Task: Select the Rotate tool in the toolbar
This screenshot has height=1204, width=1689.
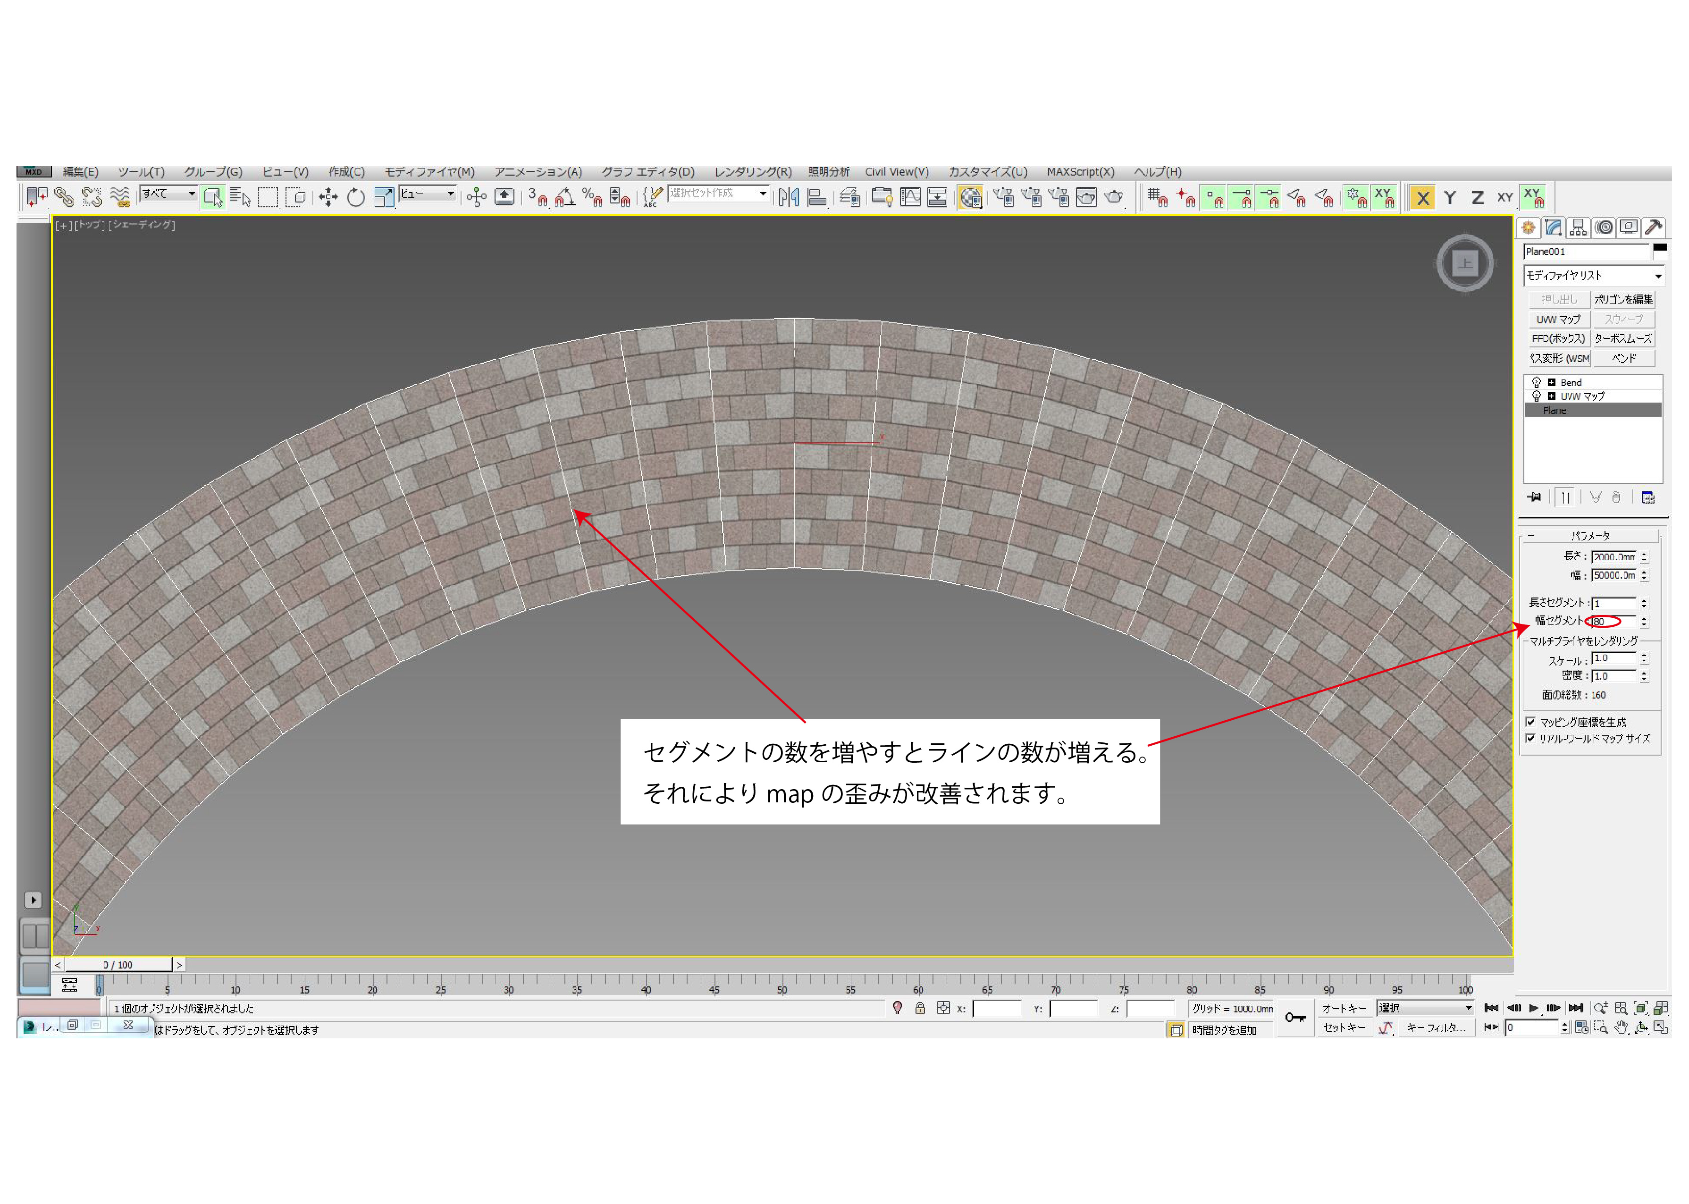Action: pos(356,197)
